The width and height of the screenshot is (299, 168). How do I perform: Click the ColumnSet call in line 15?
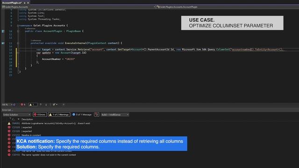[x=222, y=49]
